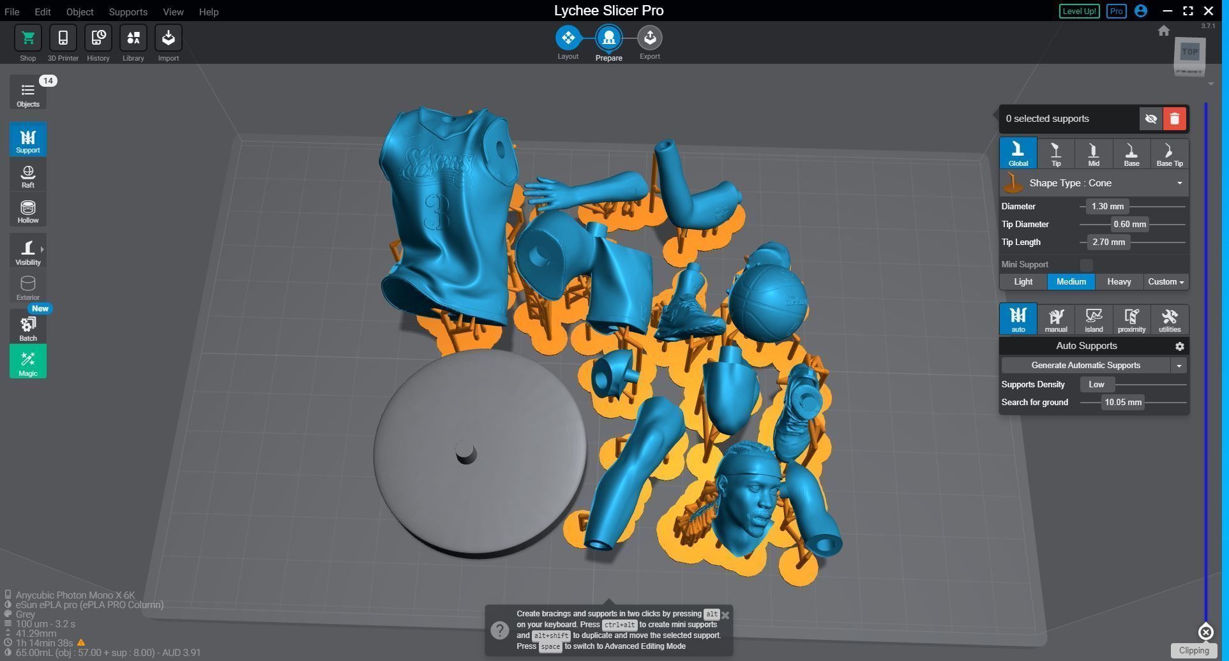The height and width of the screenshot is (661, 1229).
Task: Open Auto Supports settings gear
Action: pyautogui.click(x=1179, y=346)
